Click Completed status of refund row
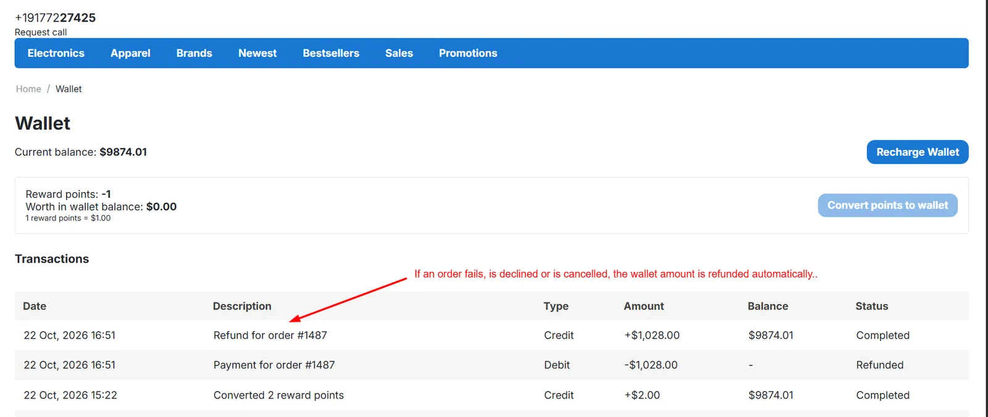Image resolution: width=988 pixels, height=417 pixels. [x=882, y=335]
